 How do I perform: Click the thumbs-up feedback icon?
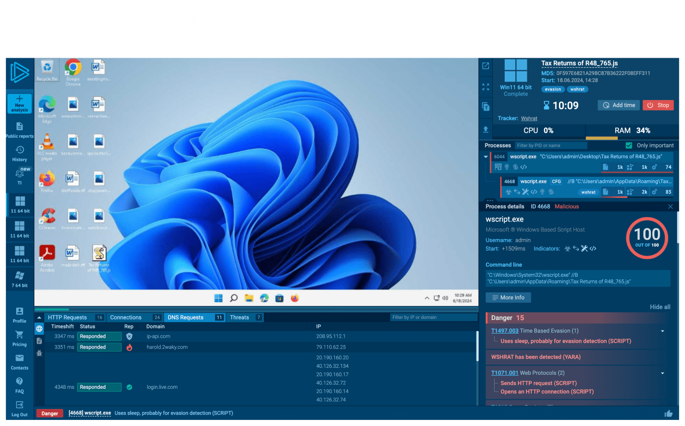click(668, 413)
